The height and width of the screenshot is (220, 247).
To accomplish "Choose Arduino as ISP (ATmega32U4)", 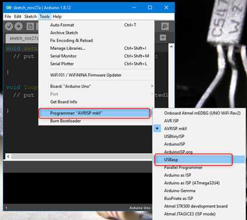I will click(x=199, y=183).
